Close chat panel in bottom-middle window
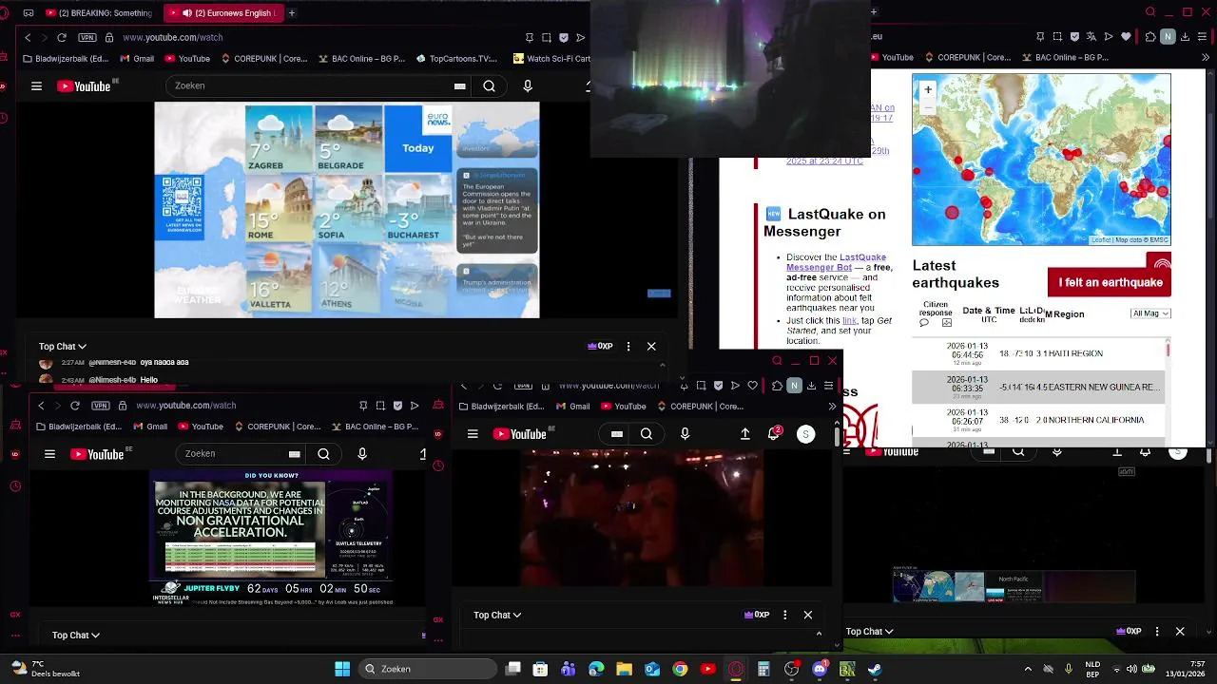 pos(808,616)
